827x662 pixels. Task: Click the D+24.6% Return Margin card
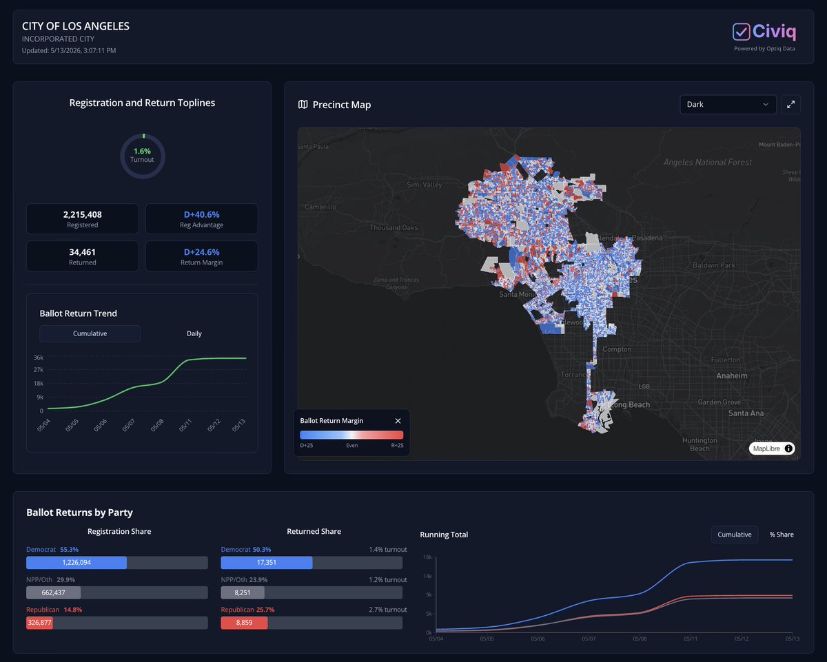202,256
